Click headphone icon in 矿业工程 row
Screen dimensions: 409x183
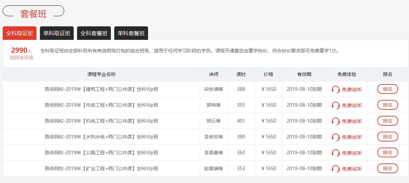click(336, 169)
